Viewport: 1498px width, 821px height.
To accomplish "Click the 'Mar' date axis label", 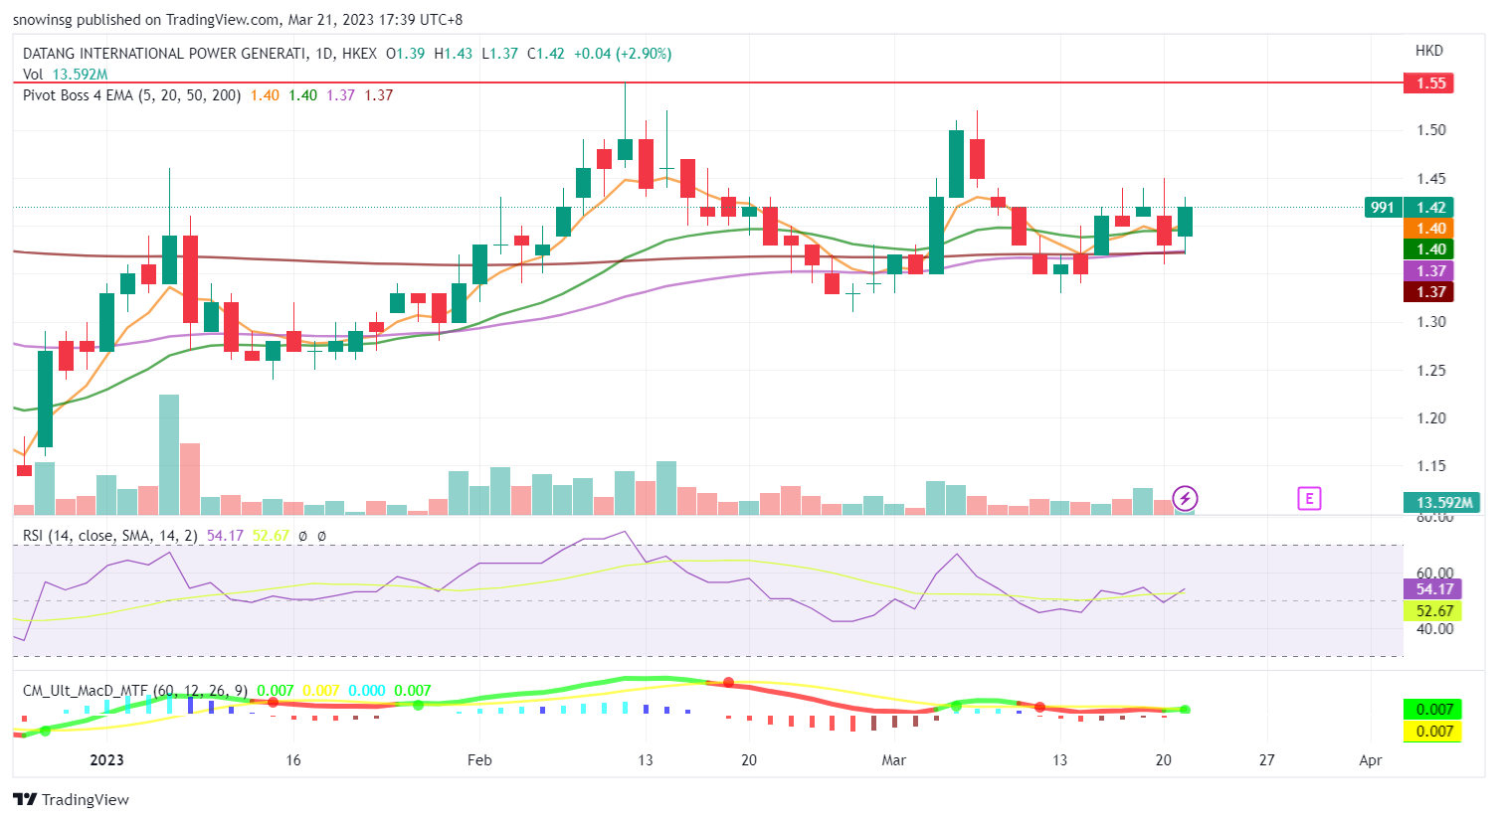I will [894, 760].
